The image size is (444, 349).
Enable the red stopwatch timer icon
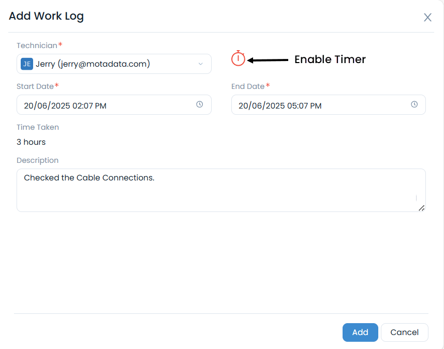pyautogui.click(x=238, y=59)
